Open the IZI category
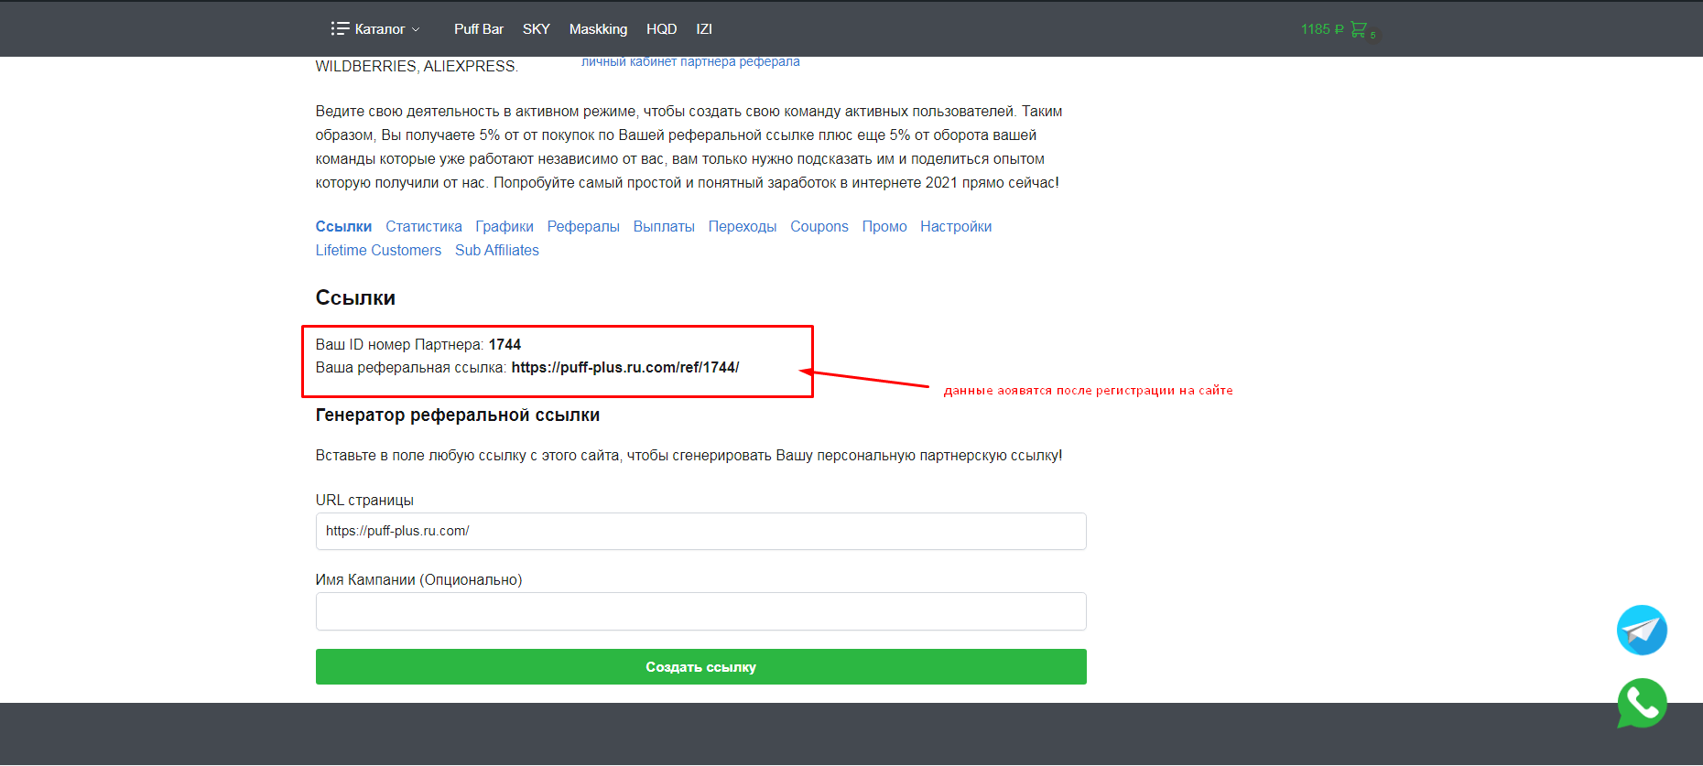Viewport: 1703px width, 766px height. click(703, 29)
